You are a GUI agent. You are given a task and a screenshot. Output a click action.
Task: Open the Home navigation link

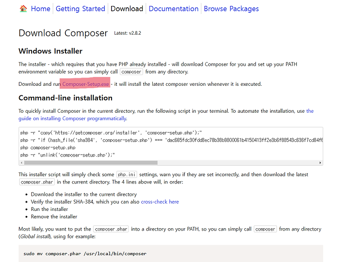[40, 9]
